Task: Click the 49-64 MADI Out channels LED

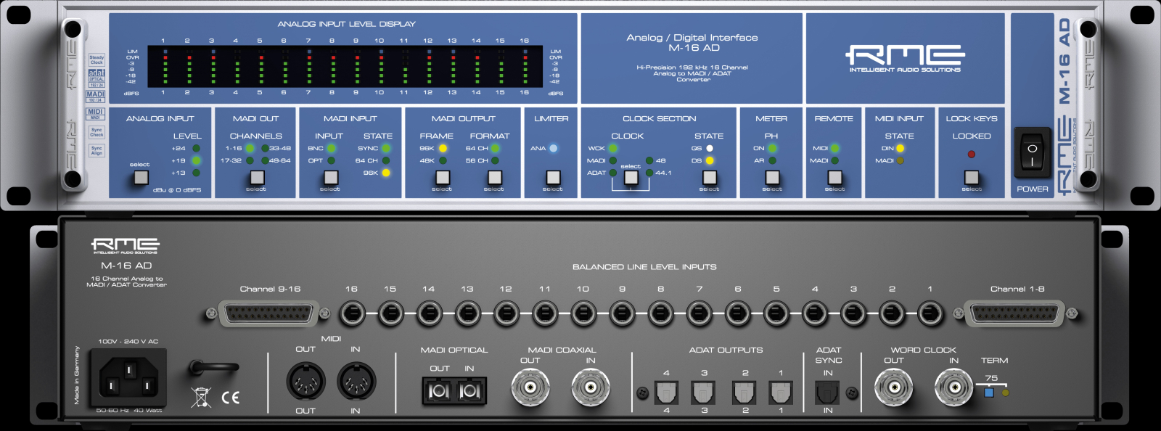Action: click(x=266, y=160)
